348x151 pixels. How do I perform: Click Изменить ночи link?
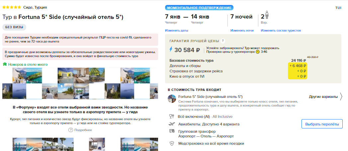242,31
